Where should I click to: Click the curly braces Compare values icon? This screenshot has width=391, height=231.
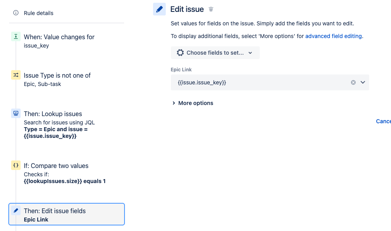point(16,165)
